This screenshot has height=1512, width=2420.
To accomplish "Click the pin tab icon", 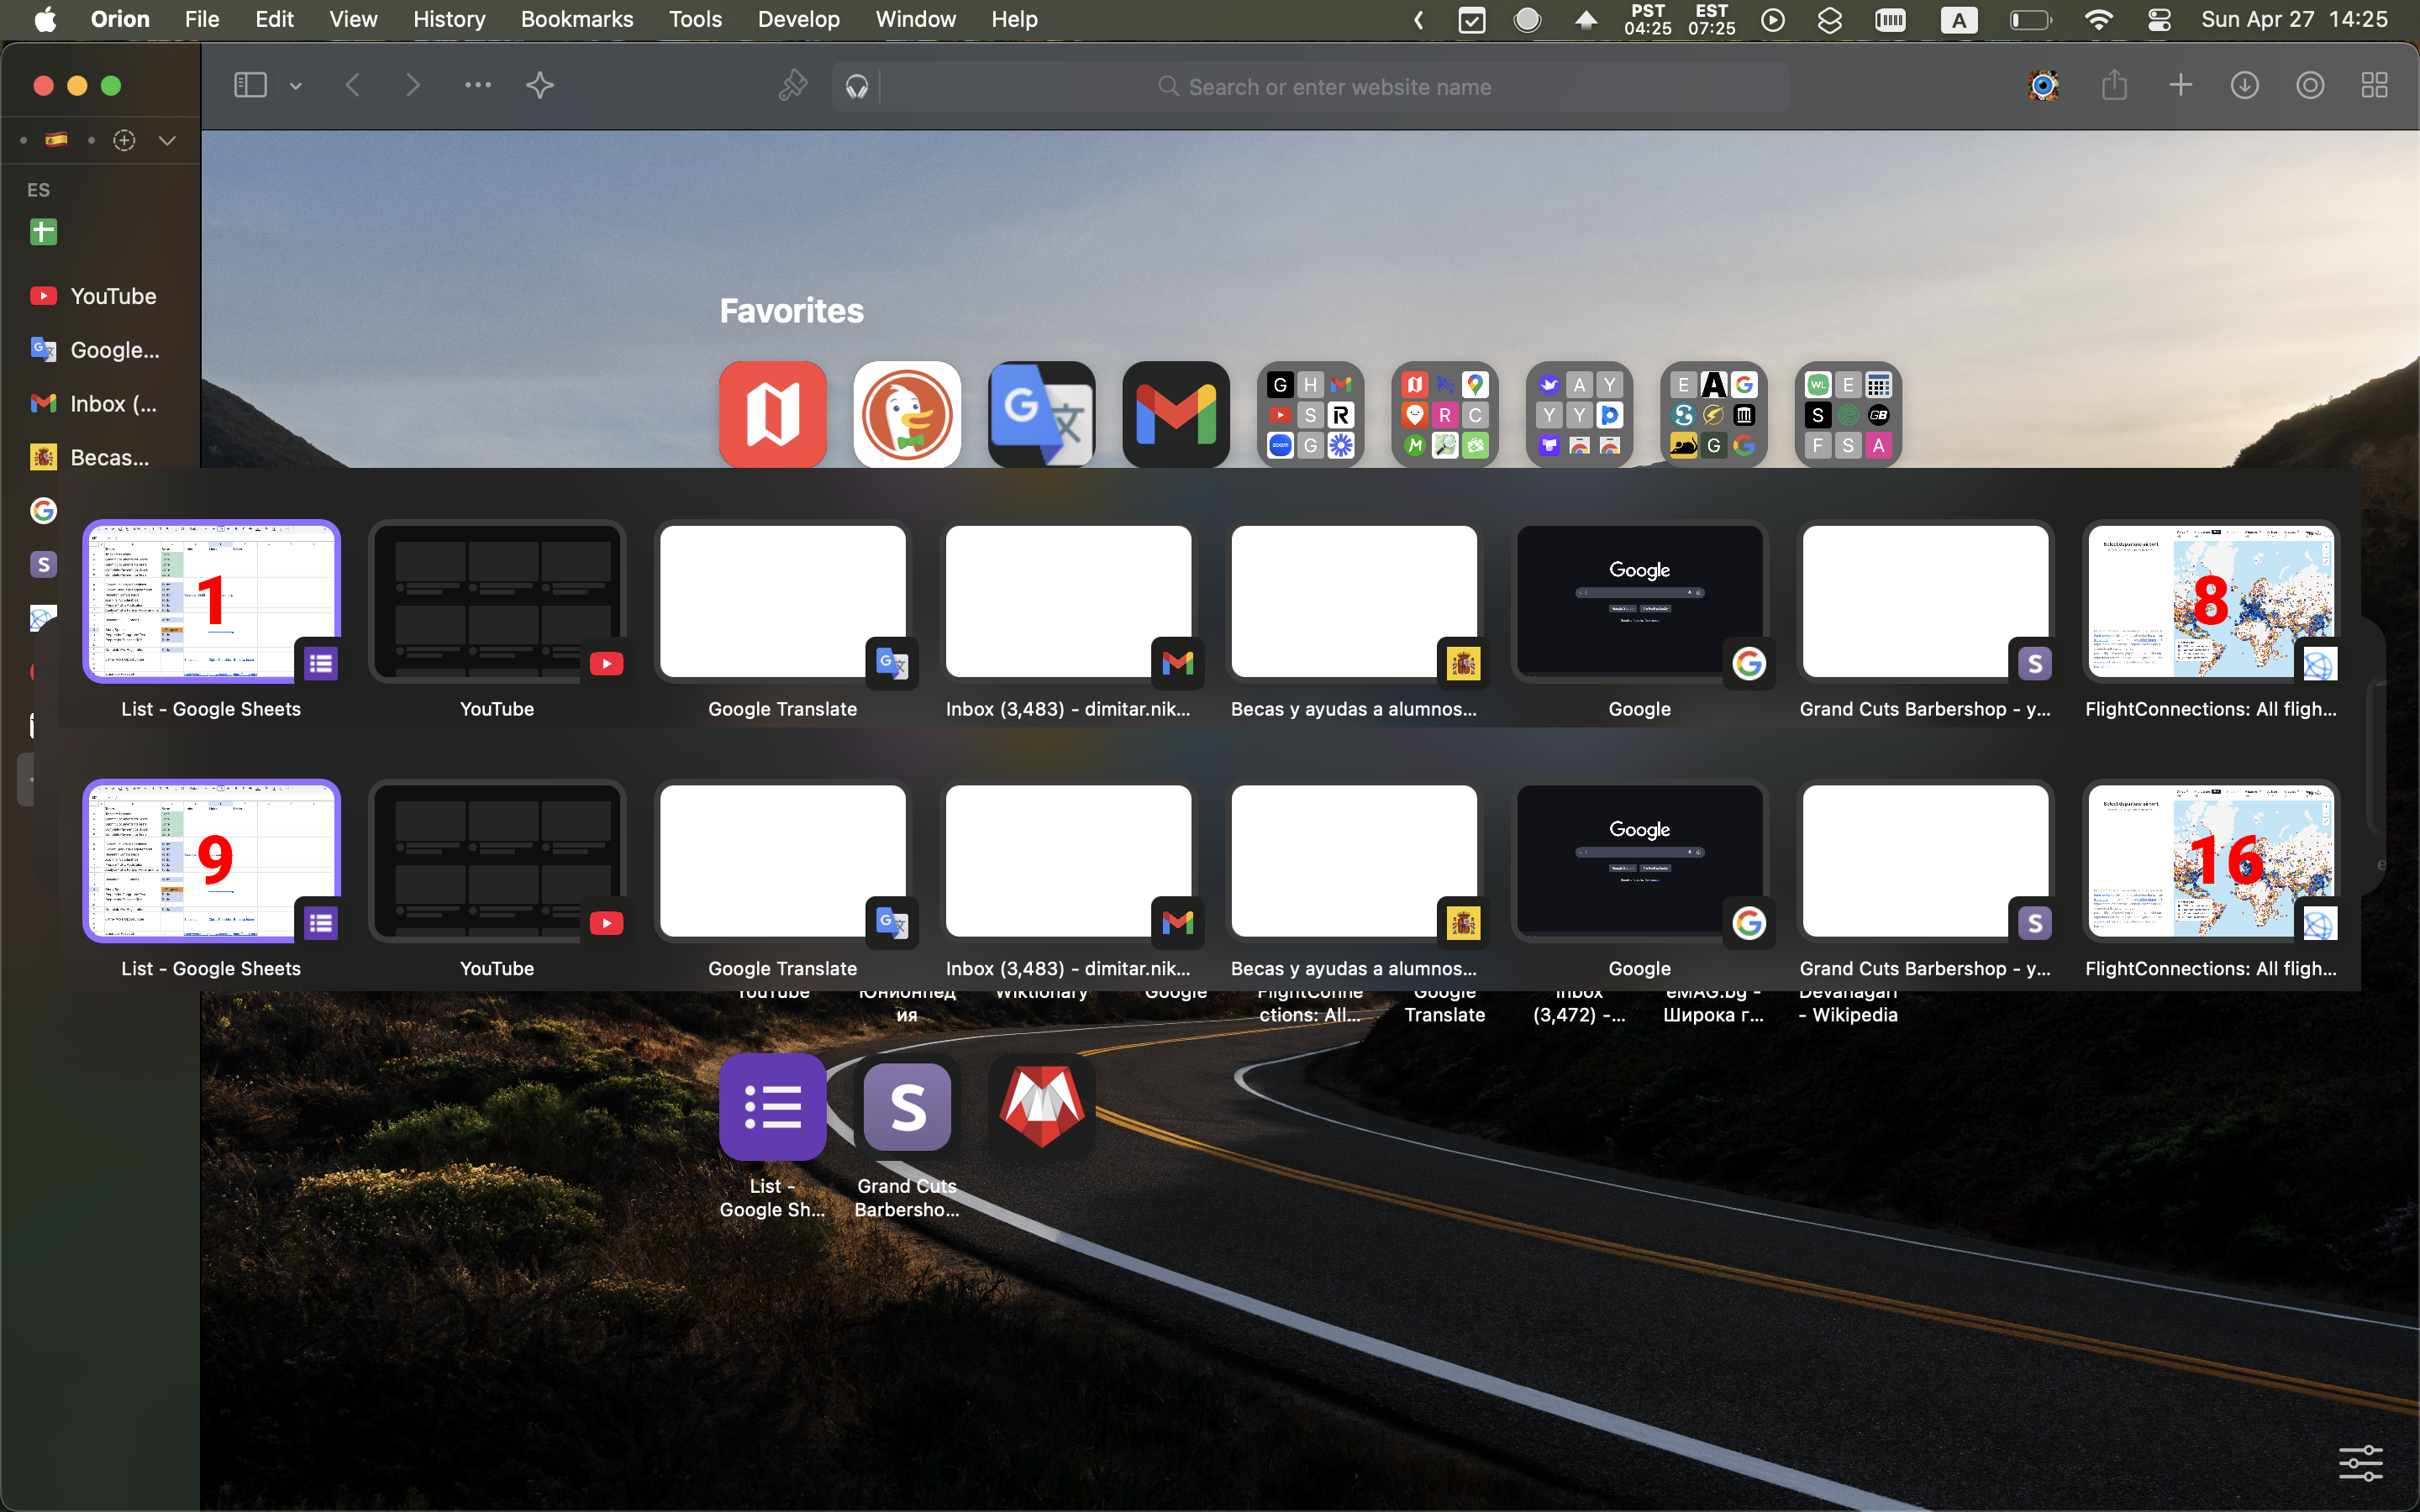I will 792,86.
